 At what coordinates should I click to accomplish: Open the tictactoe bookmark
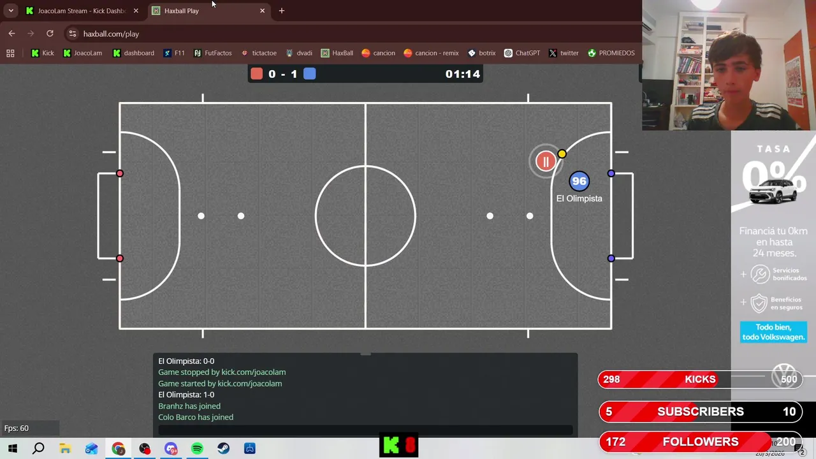coord(258,53)
